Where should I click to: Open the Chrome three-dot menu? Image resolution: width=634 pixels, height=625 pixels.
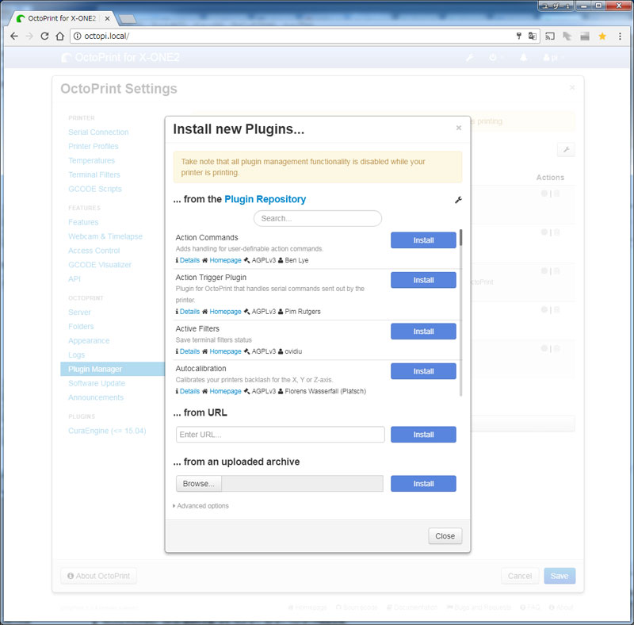(x=620, y=36)
